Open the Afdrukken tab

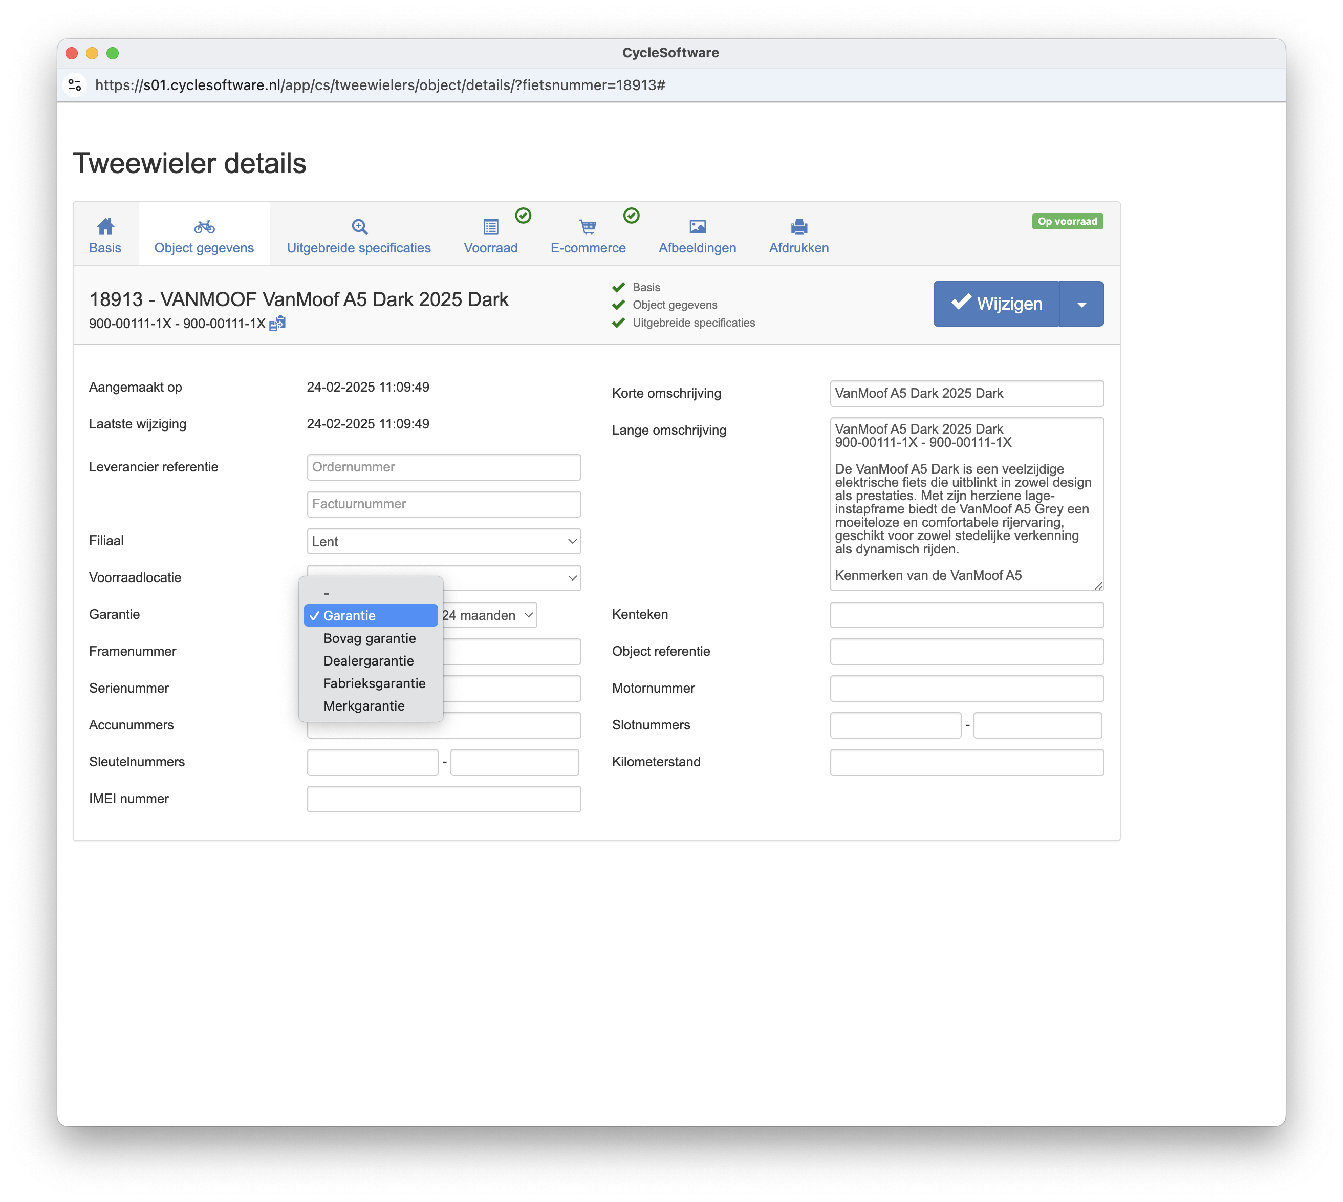[799, 234]
